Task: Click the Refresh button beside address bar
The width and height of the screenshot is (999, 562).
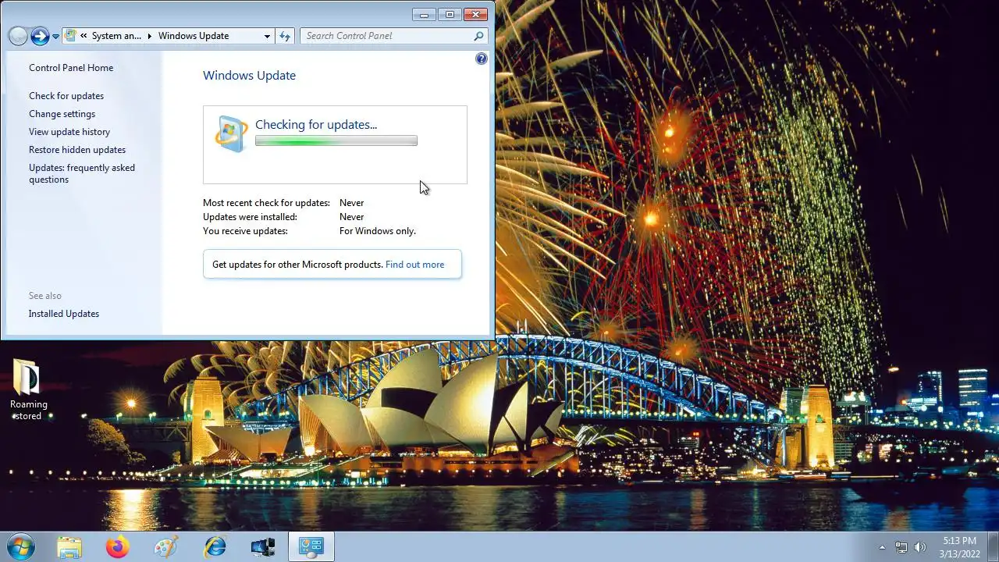Action: [x=285, y=36]
